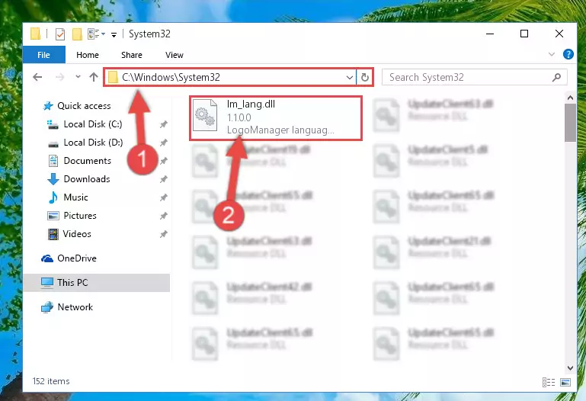Click the New folder quick access icon
The width and height of the screenshot is (586, 401).
(x=77, y=34)
